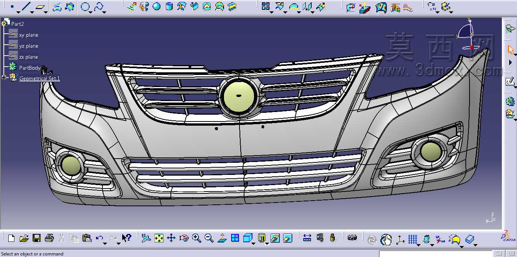Select the Sphere surface tool

click(x=156, y=7)
